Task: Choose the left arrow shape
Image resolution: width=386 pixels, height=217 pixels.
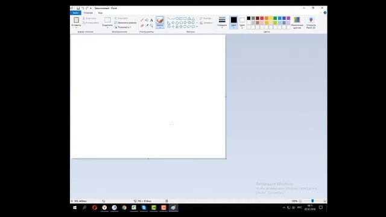Action: point(189,23)
